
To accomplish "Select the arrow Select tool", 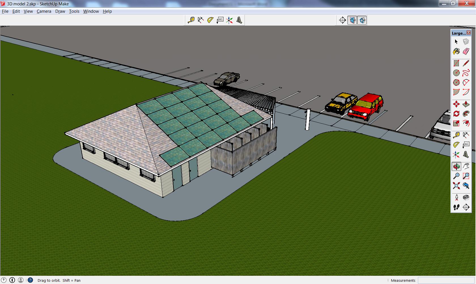I will pos(456,42).
